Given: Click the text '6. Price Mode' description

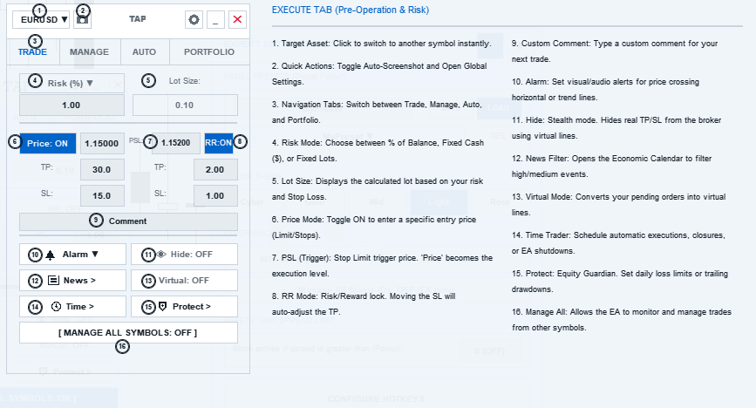Looking at the screenshot, I should tap(374, 228).
